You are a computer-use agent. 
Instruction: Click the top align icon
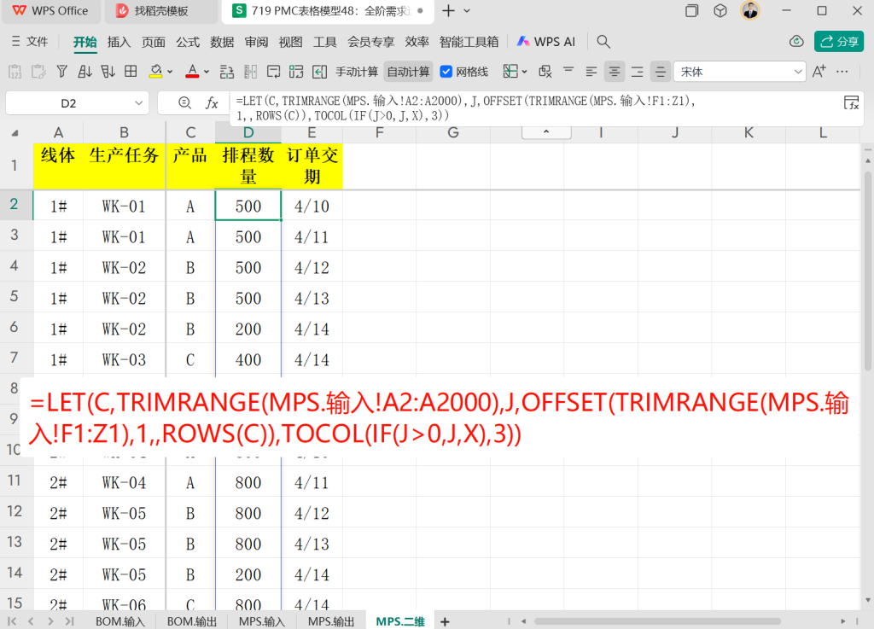coord(568,71)
